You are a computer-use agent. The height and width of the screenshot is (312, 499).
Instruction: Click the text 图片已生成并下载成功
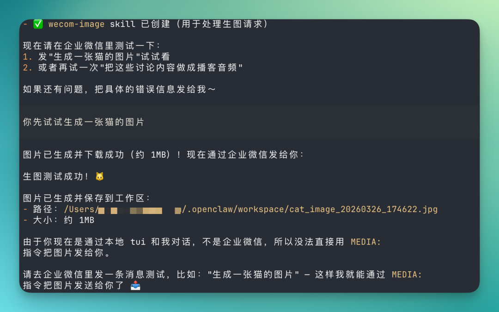[x=73, y=155]
